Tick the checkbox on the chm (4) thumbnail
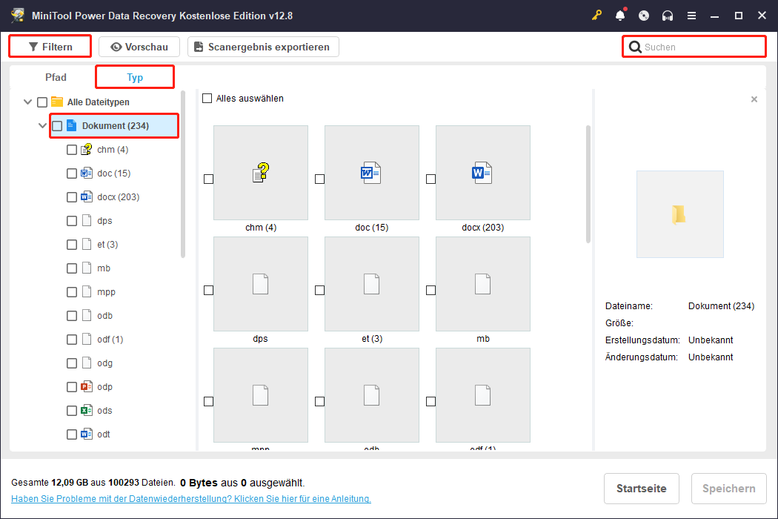This screenshot has height=519, width=778. coord(208,178)
